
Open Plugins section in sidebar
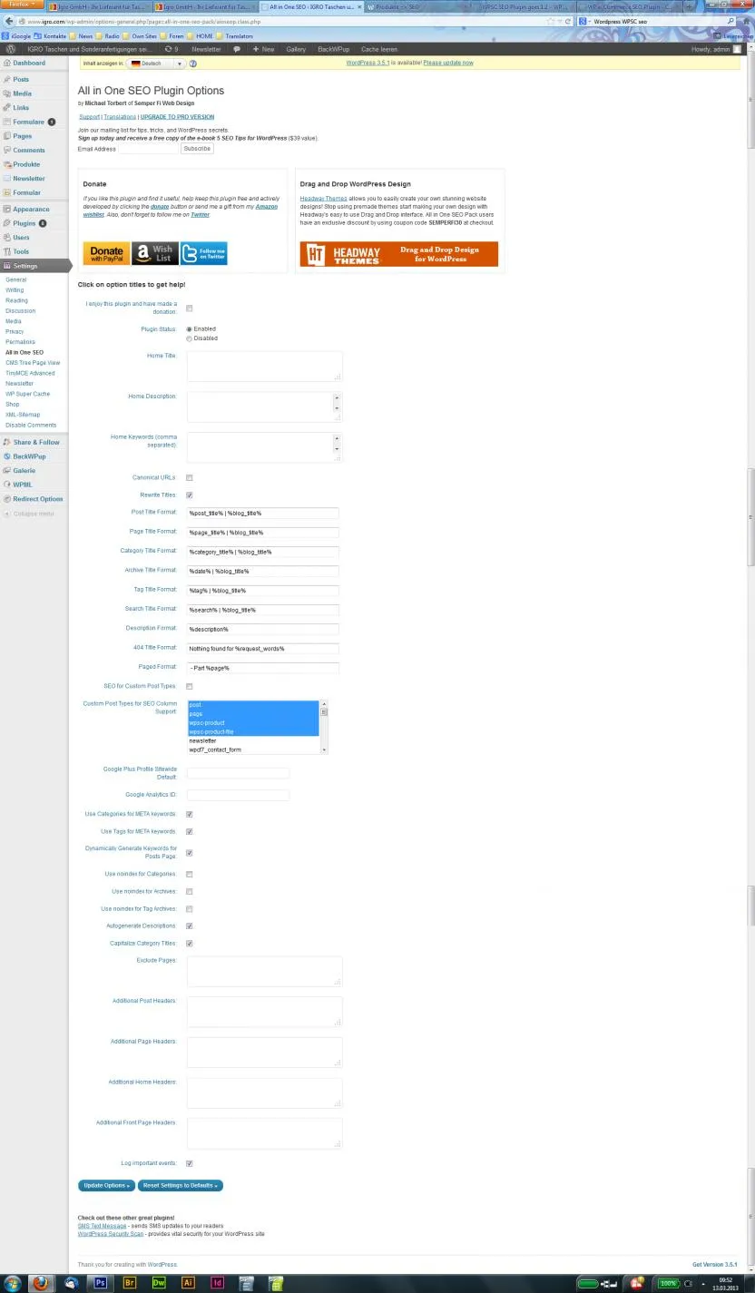(x=25, y=223)
